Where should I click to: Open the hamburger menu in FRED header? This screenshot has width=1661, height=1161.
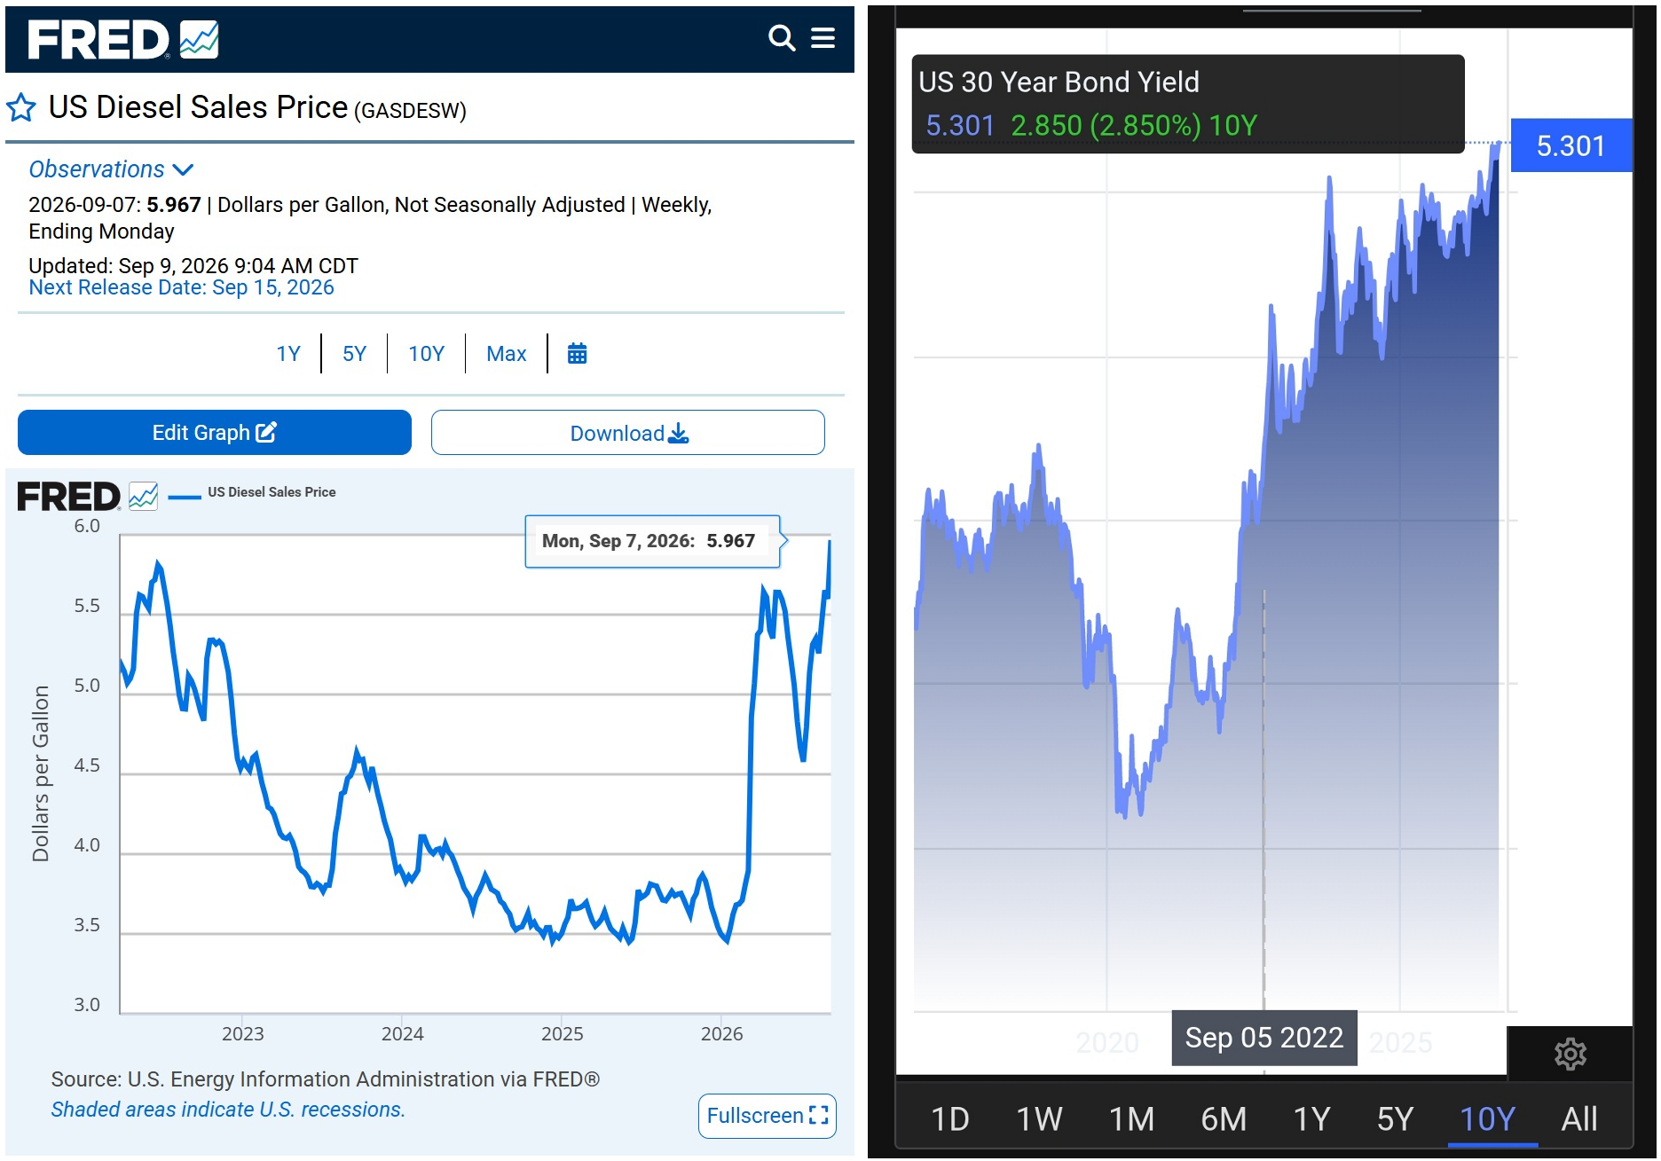click(823, 38)
